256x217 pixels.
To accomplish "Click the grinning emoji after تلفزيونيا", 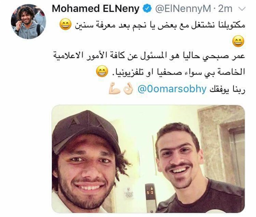I will pyautogui.click(x=102, y=71).
